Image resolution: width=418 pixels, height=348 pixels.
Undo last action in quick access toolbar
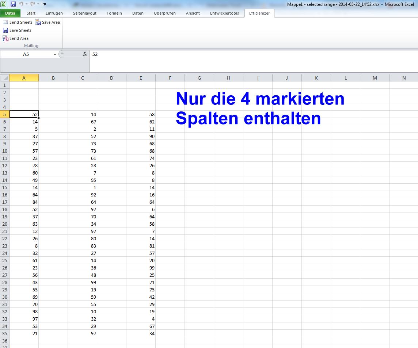[21, 4]
